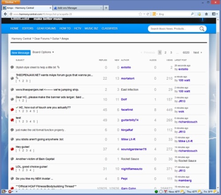Screen dimensions: 221x195
Task: Reload the page using the refresh icon
Action: coord(148,14)
